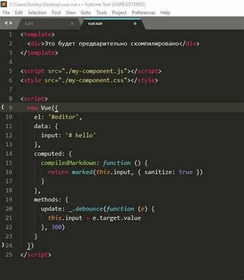Click line number 19 in gutter

coord(9,200)
